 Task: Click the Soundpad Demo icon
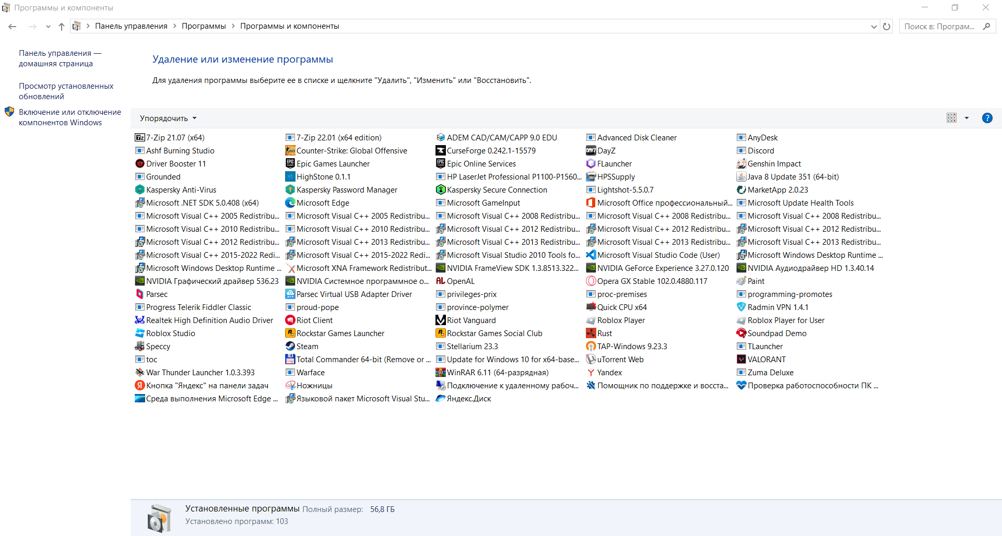click(x=741, y=333)
